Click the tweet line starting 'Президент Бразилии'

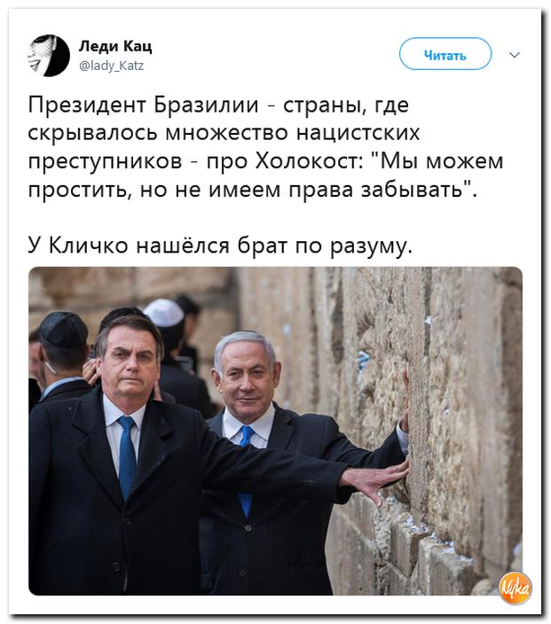pos(219,105)
